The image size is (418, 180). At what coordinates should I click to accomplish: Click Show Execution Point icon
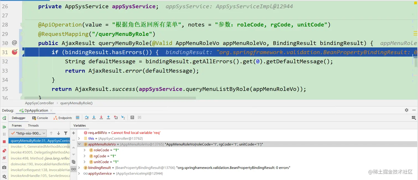[x=77, y=118]
